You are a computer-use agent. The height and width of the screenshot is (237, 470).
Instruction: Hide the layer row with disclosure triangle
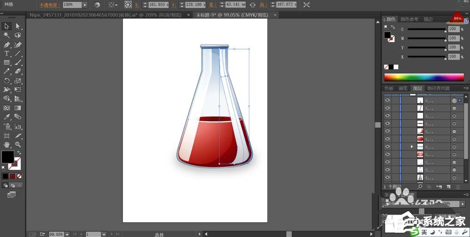pyautogui.click(x=388, y=146)
